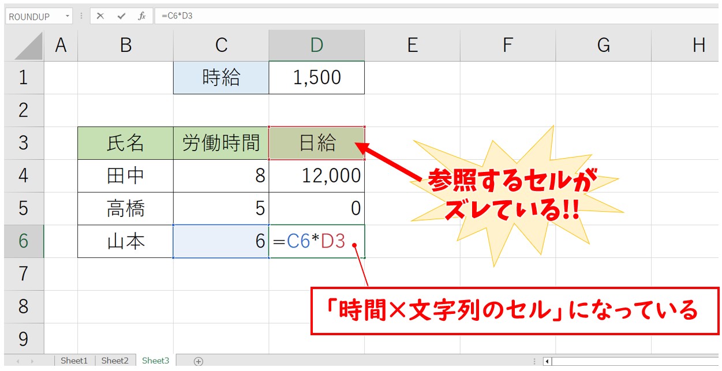The width and height of the screenshot is (722, 371).
Task: Switch to Sheet1 tab
Action: (x=74, y=361)
